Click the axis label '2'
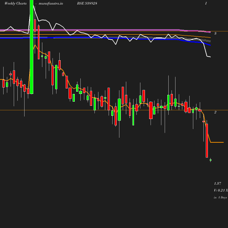Image resolution: width=228 pixels, height=228 pixels. [x=215, y=112]
